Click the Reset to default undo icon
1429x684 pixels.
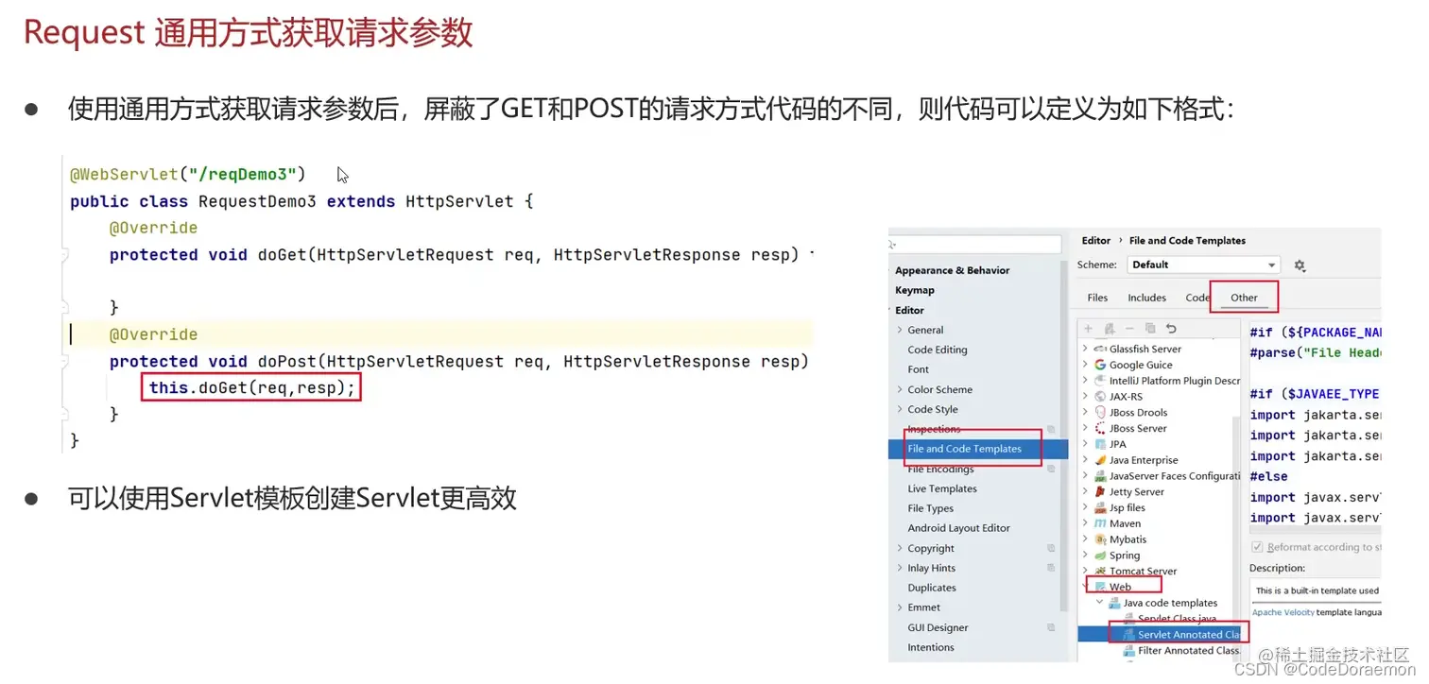point(1171,329)
